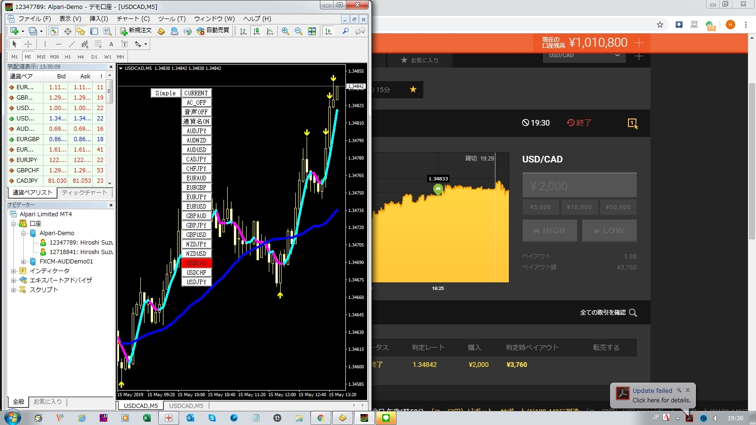The height and width of the screenshot is (425, 756).
Task: Switch to お気に入り tab in Navigator
Action: point(47,402)
